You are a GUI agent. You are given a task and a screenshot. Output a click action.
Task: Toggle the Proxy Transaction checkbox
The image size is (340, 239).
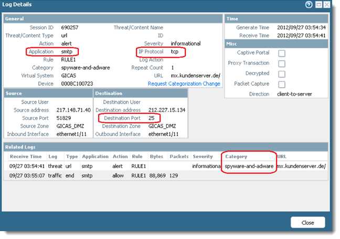tap(282, 64)
